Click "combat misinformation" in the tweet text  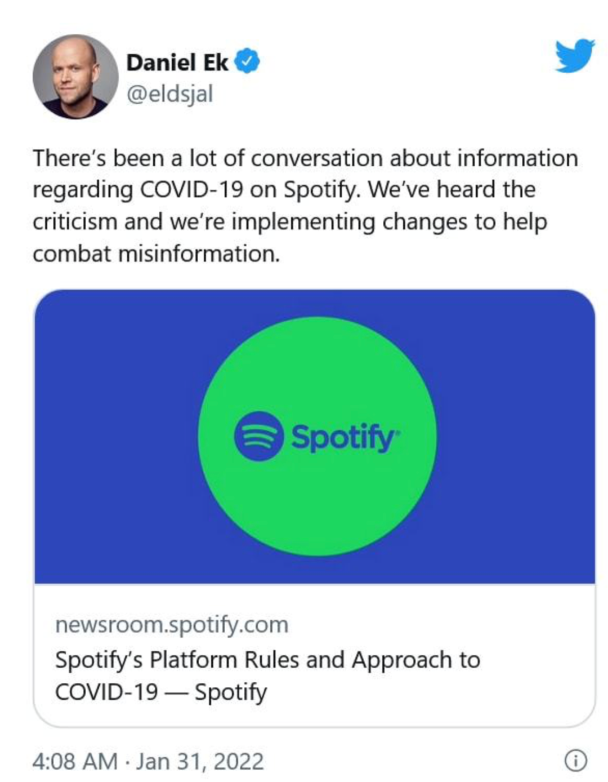156,254
